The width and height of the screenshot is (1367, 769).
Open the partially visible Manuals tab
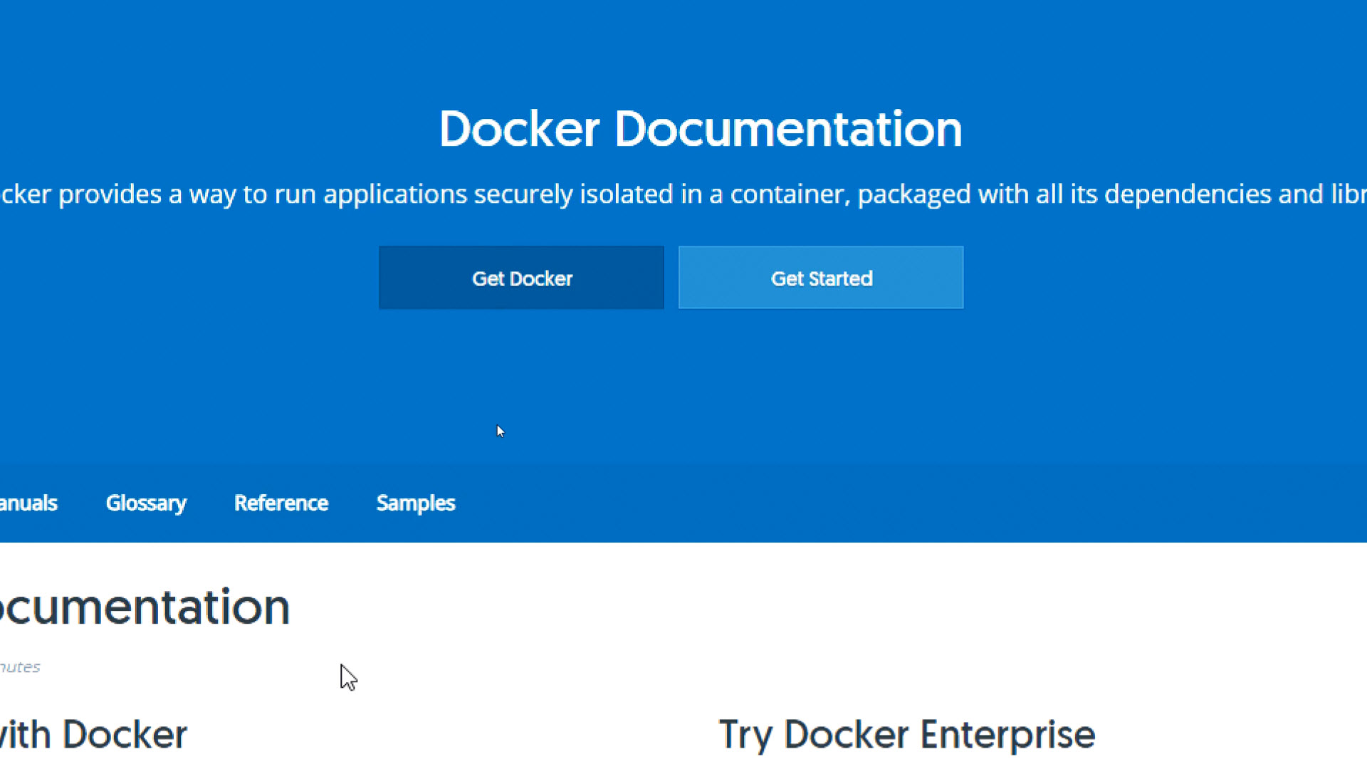[x=28, y=503]
